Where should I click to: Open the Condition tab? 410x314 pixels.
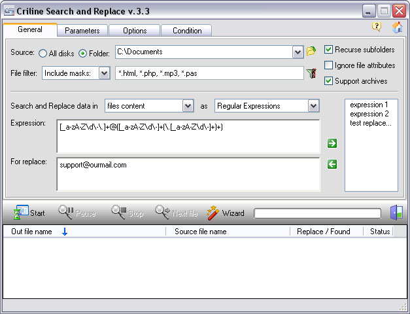pyautogui.click(x=187, y=31)
